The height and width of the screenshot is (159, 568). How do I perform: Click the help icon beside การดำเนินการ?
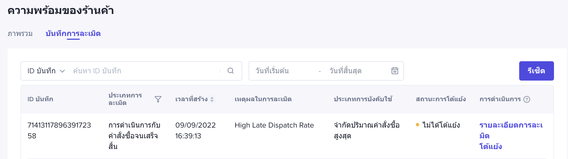point(527,99)
